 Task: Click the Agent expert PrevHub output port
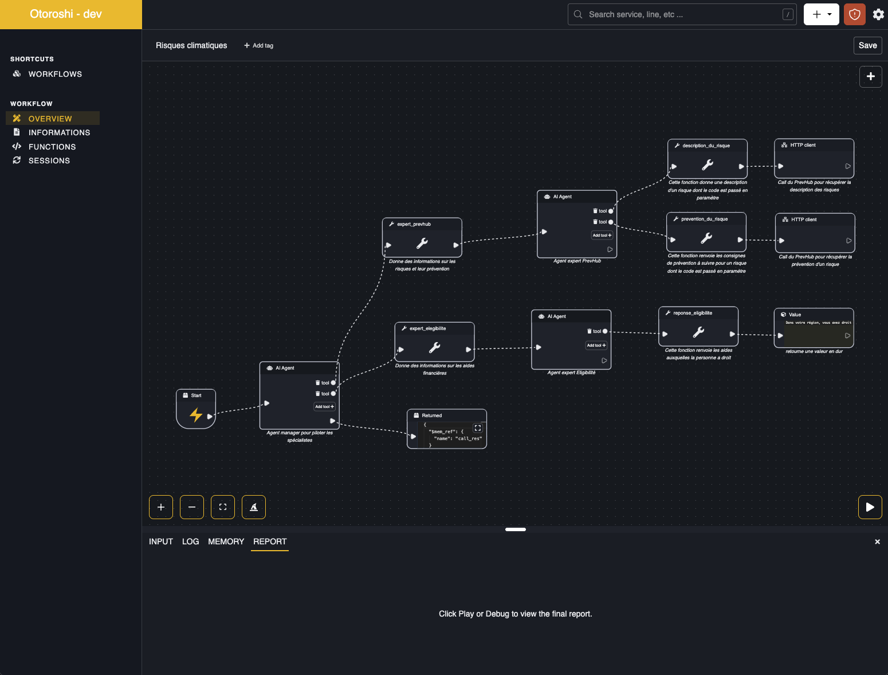(x=610, y=249)
